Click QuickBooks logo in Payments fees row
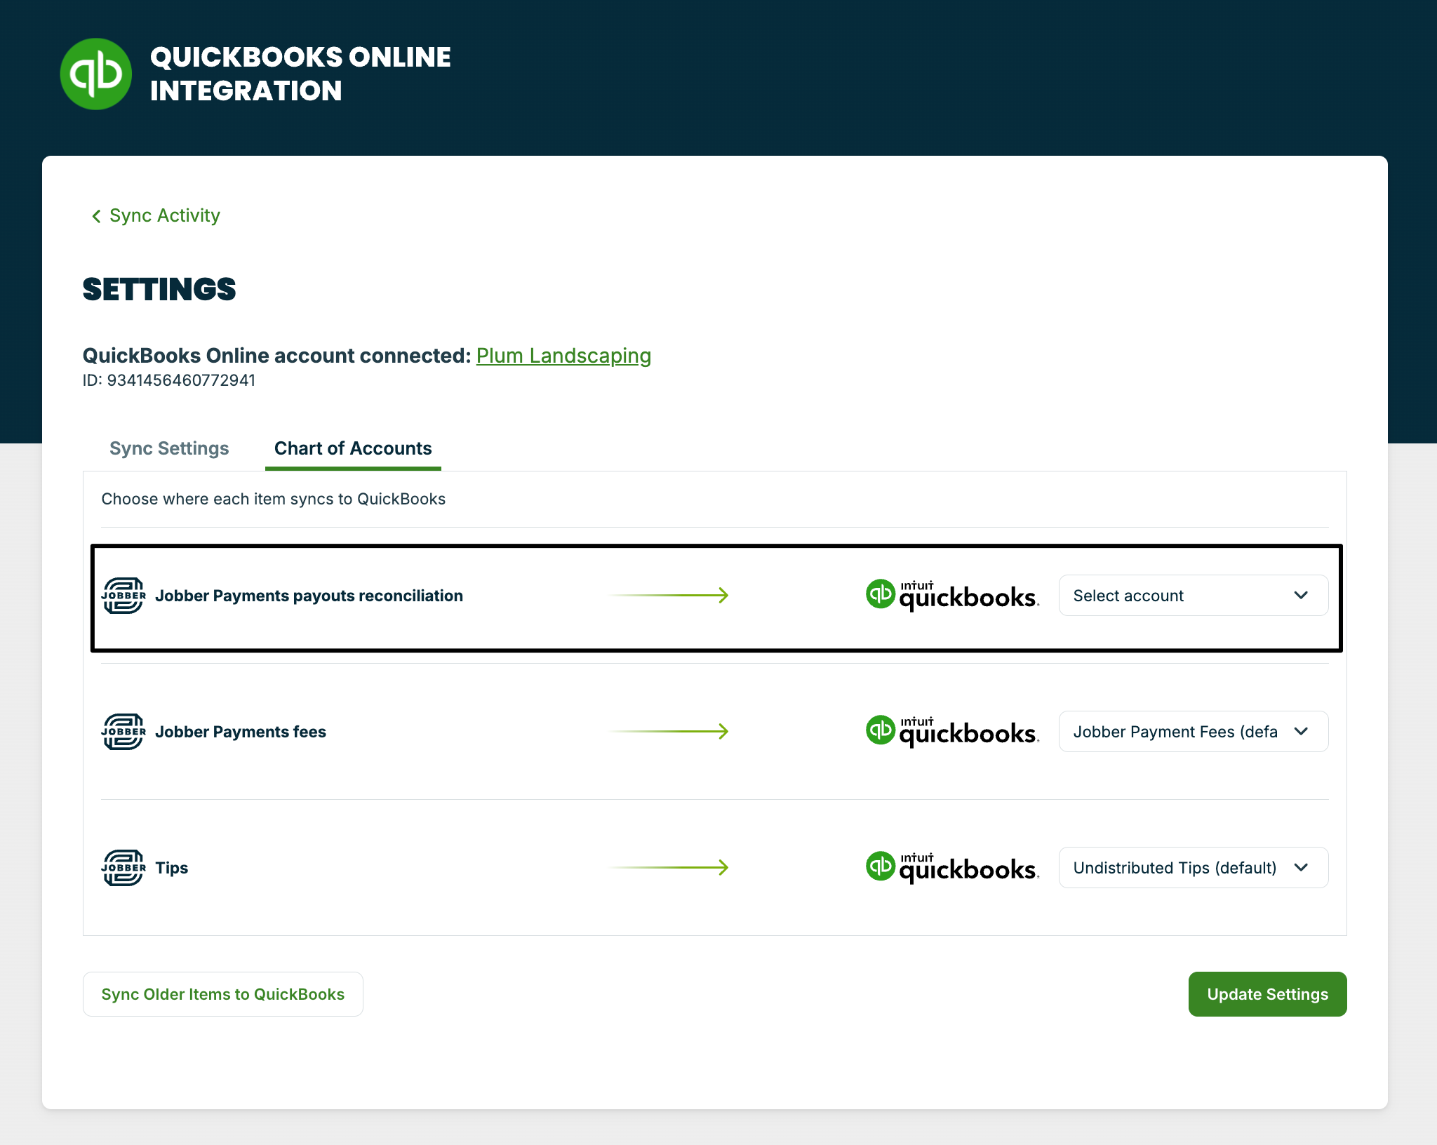The image size is (1437, 1145). click(x=952, y=732)
